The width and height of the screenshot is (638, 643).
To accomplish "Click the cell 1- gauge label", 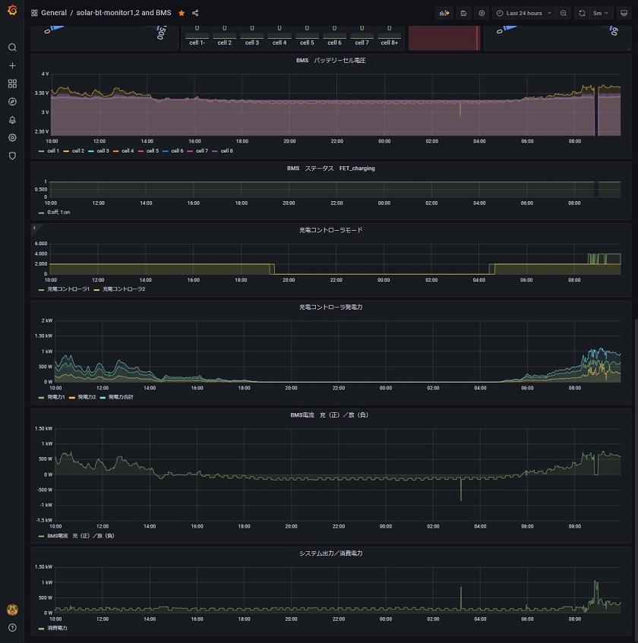I will [x=197, y=43].
